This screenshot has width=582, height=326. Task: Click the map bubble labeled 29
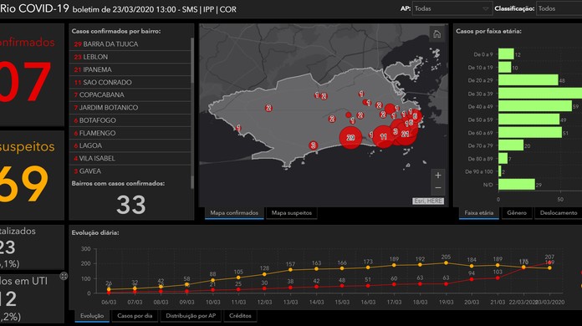(x=350, y=138)
